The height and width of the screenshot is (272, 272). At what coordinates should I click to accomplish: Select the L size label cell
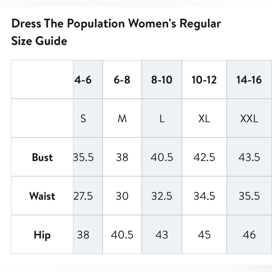[x=162, y=118]
